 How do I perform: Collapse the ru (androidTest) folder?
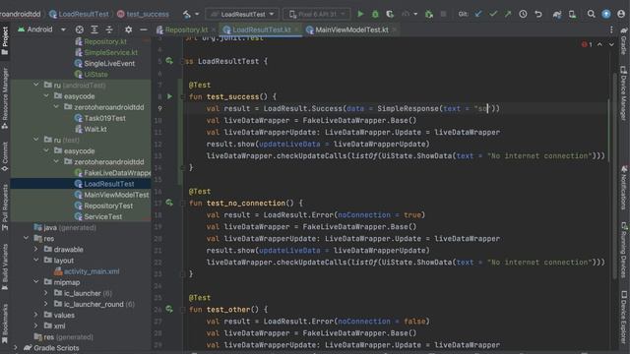[36, 85]
